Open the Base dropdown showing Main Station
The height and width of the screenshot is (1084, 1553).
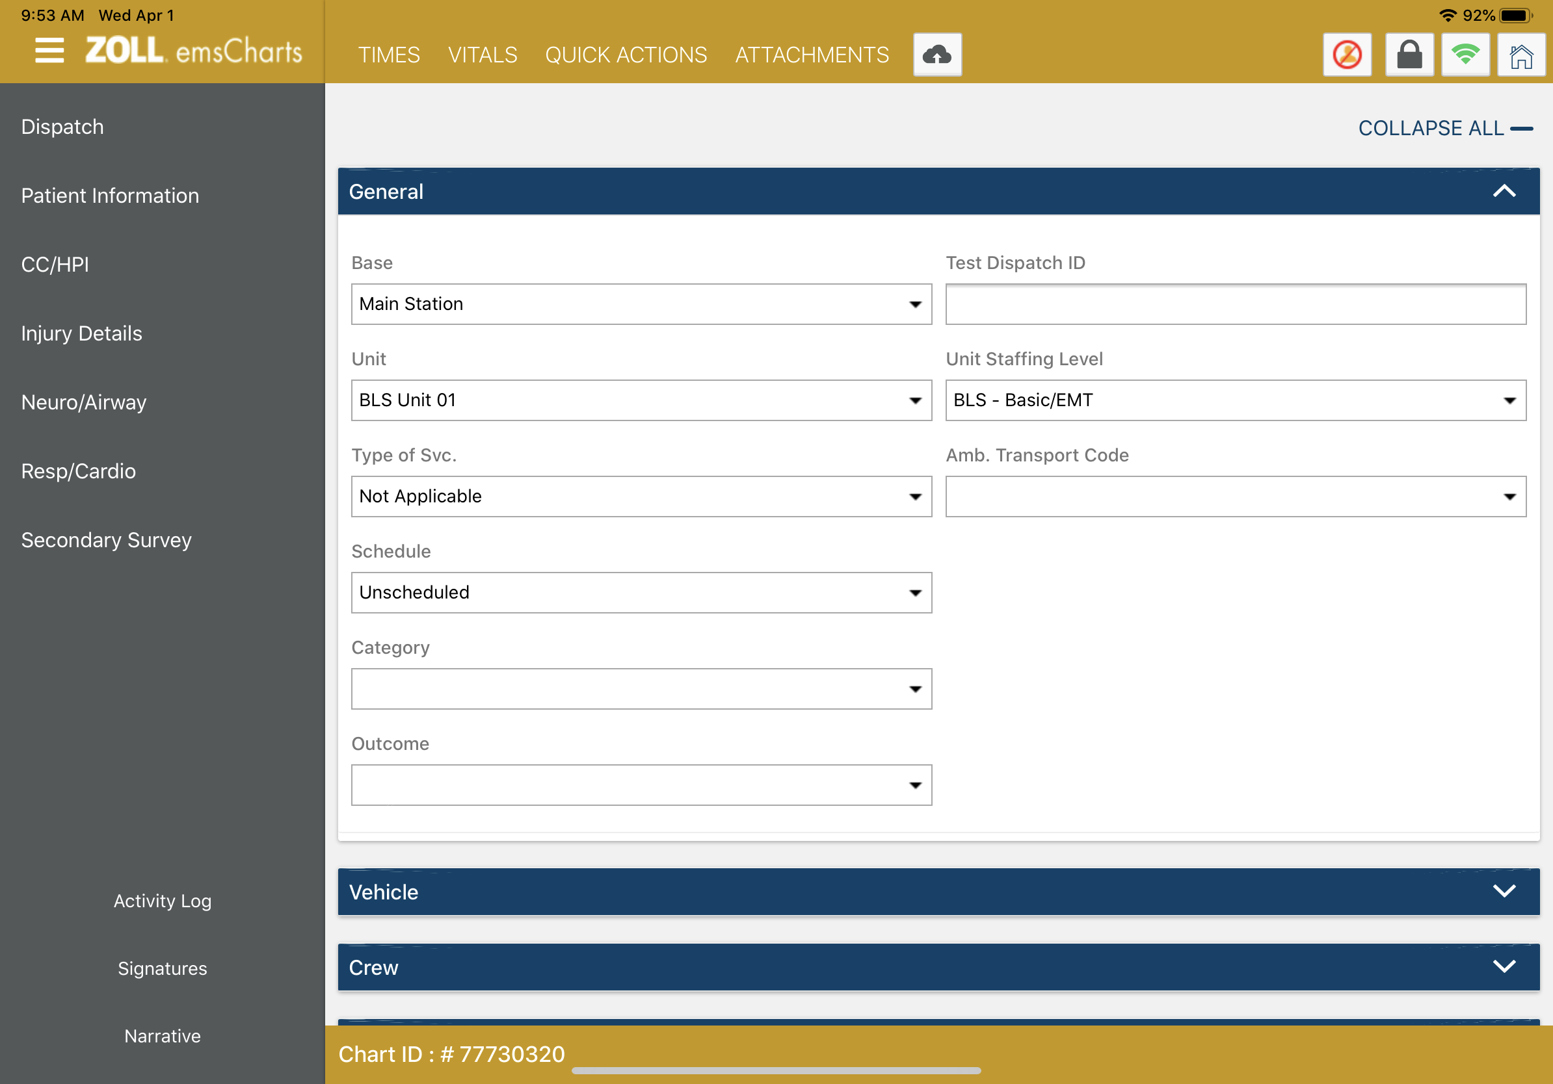click(x=641, y=304)
